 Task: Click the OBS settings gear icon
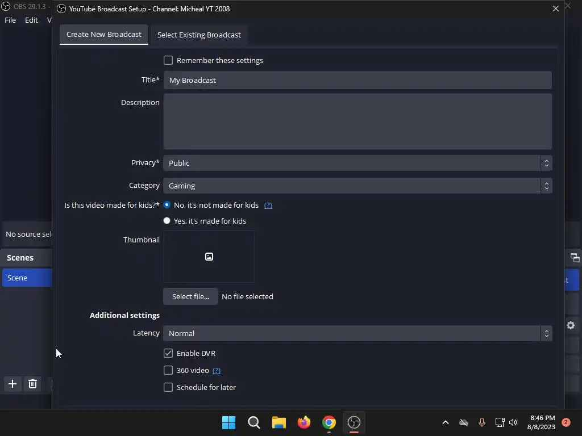(x=571, y=325)
